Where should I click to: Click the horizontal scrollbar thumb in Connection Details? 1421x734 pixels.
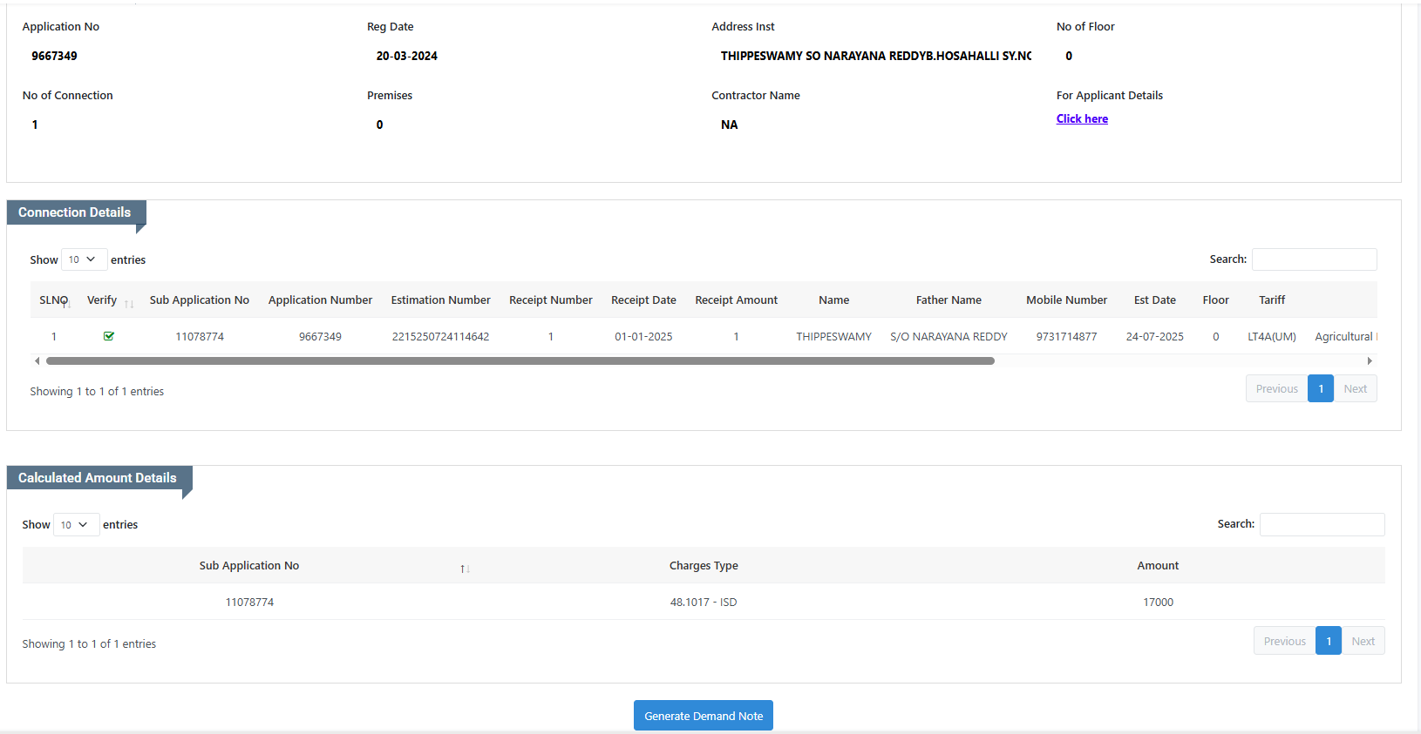pos(520,360)
